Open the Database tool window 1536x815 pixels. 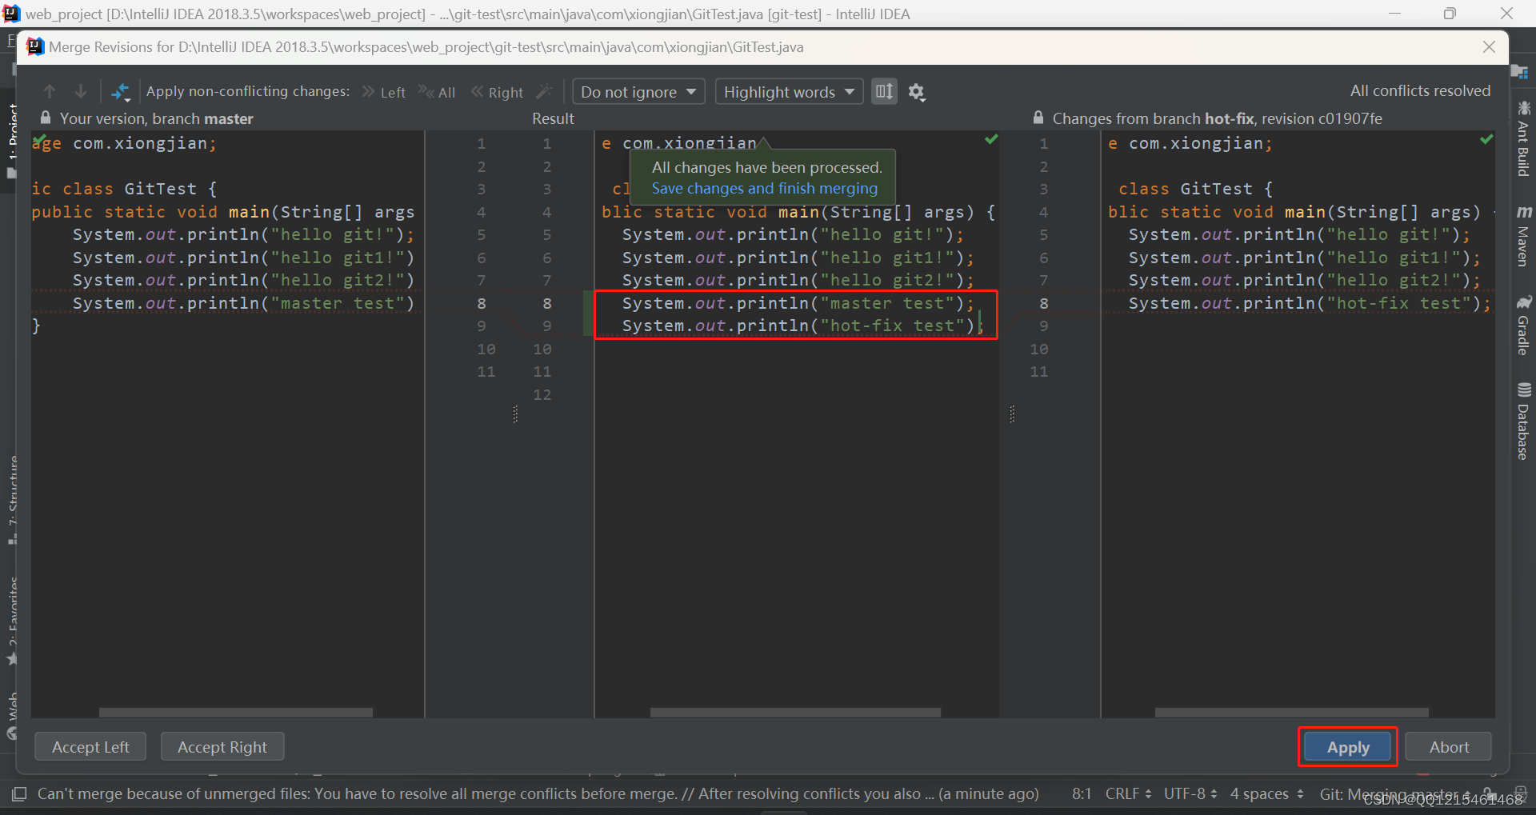point(1523,421)
